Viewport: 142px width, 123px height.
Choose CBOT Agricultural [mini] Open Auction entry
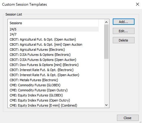click(46, 44)
